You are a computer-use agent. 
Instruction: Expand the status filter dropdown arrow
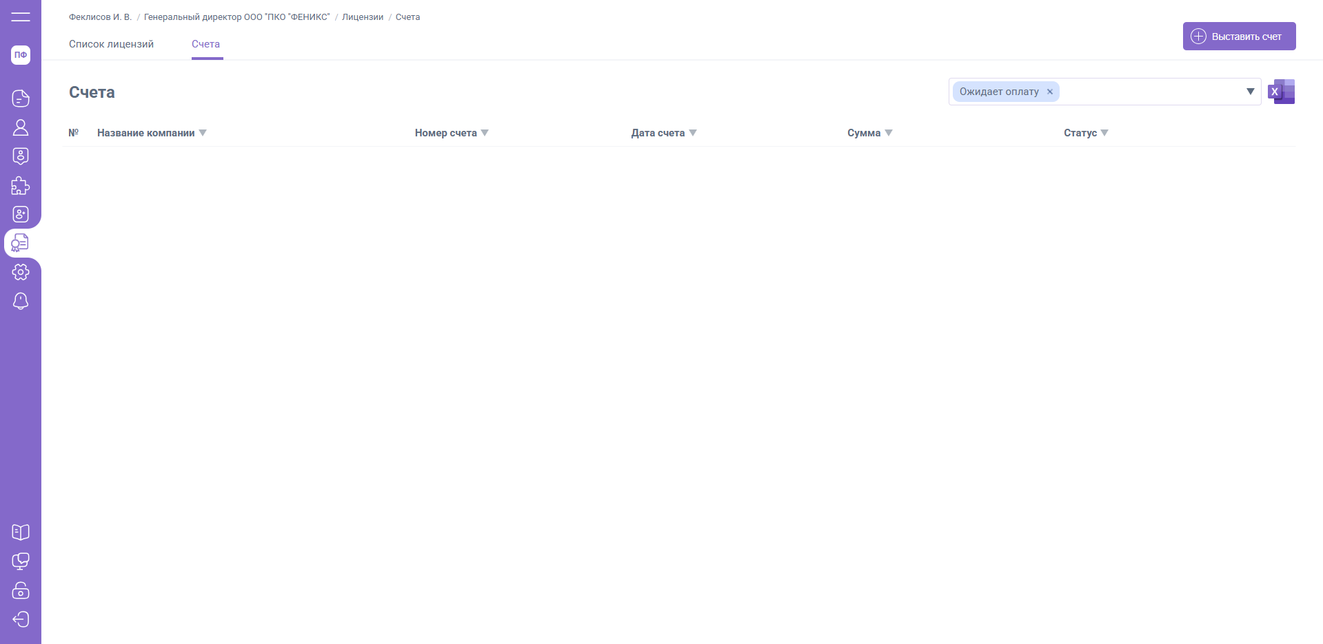click(x=1250, y=92)
